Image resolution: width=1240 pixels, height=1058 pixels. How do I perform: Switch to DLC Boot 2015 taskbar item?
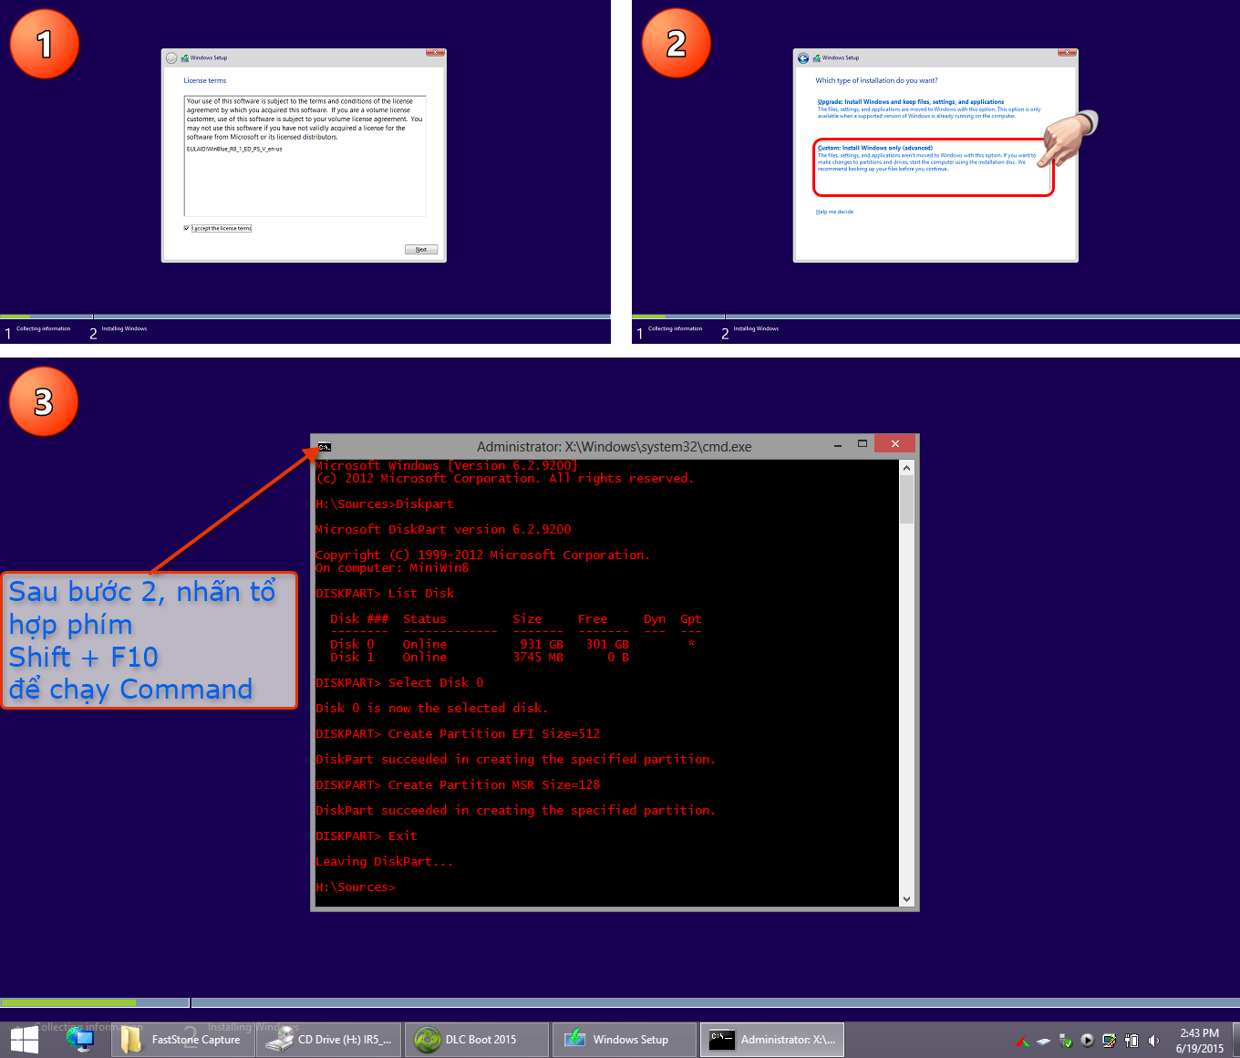(x=477, y=1040)
